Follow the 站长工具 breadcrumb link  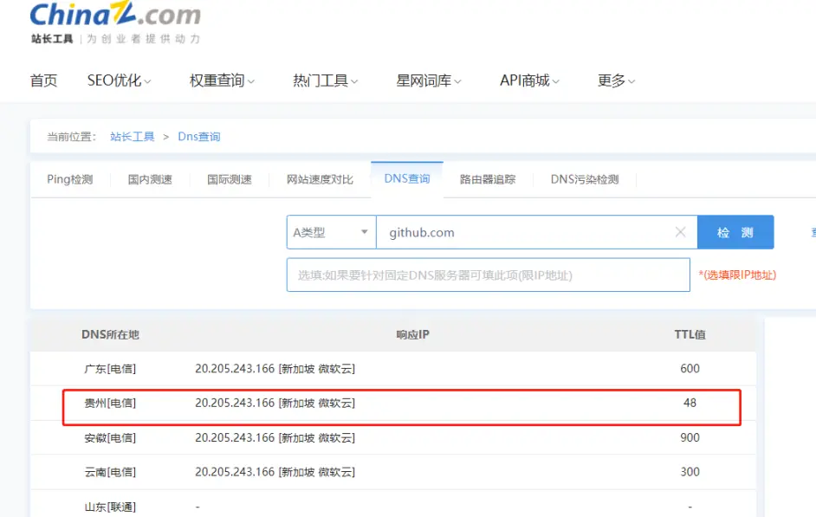tap(133, 137)
